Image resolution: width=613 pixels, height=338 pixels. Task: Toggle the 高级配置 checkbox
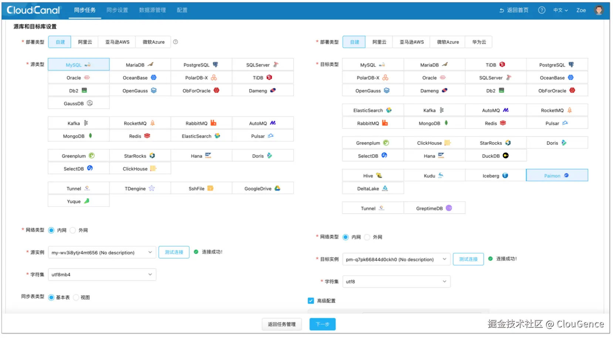coord(311,301)
